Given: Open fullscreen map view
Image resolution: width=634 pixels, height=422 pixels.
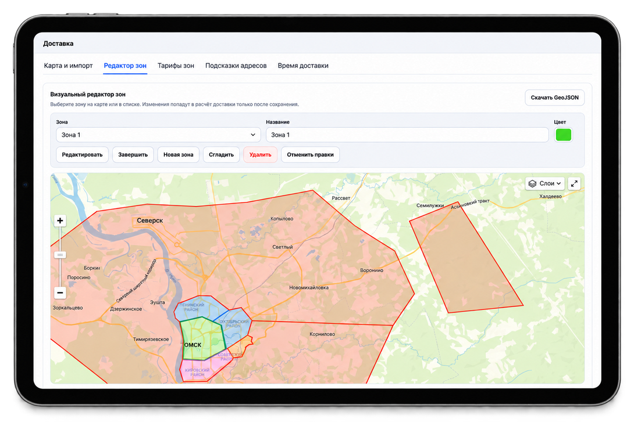Looking at the screenshot, I should click(x=574, y=183).
